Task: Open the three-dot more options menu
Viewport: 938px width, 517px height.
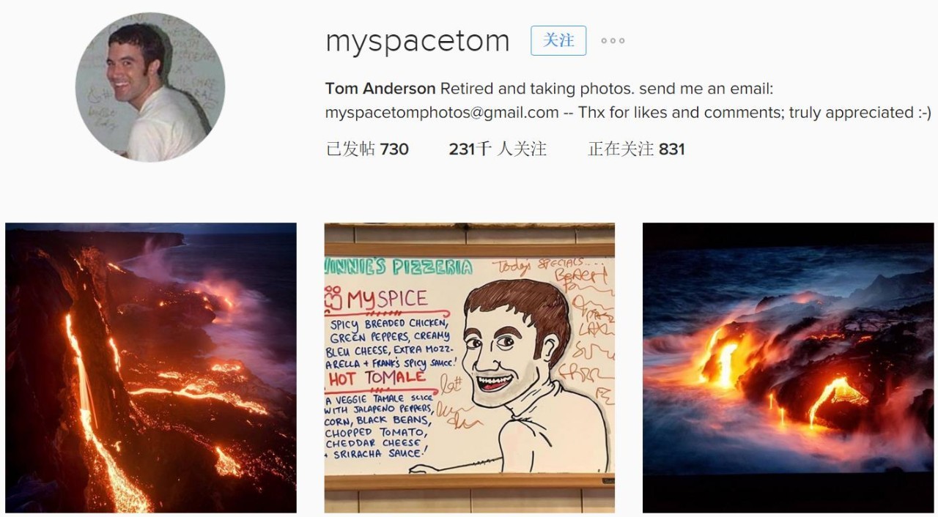Action: pos(613,41)
